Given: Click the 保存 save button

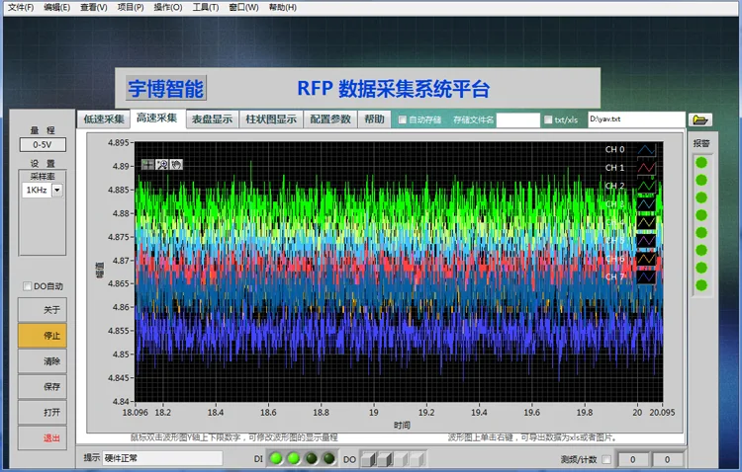Looking at the screenshot, I should click(x=43, y=386).
